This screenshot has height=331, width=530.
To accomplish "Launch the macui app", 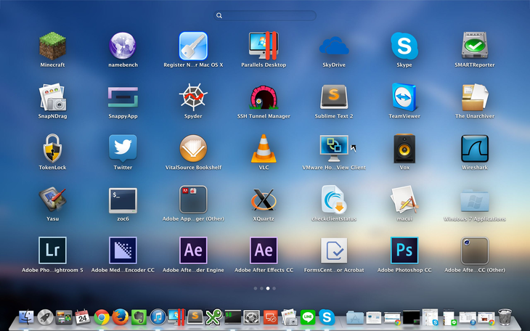I will [x=404, y=200].
